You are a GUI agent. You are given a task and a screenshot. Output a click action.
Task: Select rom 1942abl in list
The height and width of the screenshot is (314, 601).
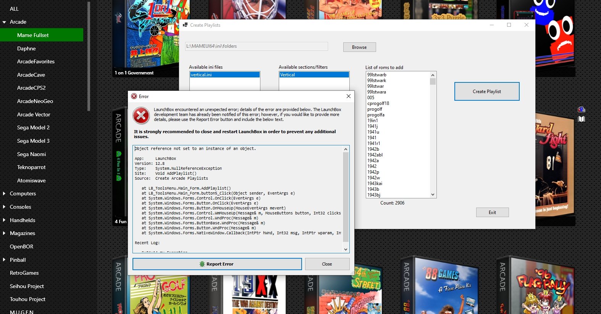coord(375,155)
